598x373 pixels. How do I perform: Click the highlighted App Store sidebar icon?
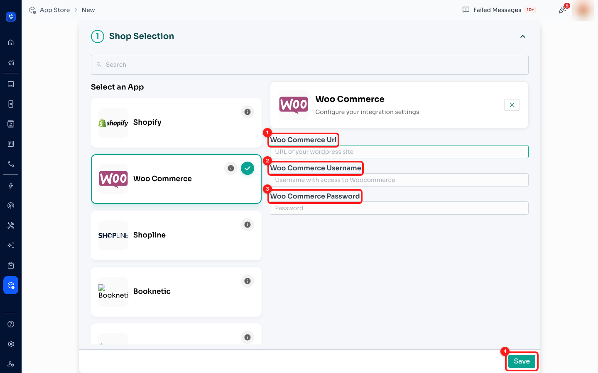pyautogui.click(x=11, y=285)
